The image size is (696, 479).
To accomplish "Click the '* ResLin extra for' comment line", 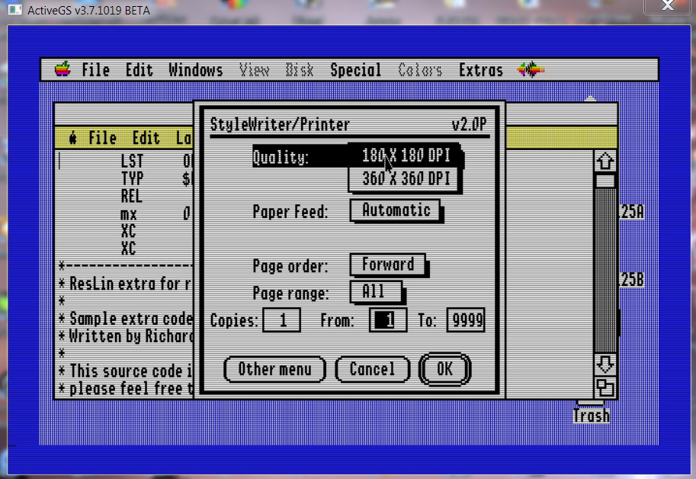I will click(126, 284).
